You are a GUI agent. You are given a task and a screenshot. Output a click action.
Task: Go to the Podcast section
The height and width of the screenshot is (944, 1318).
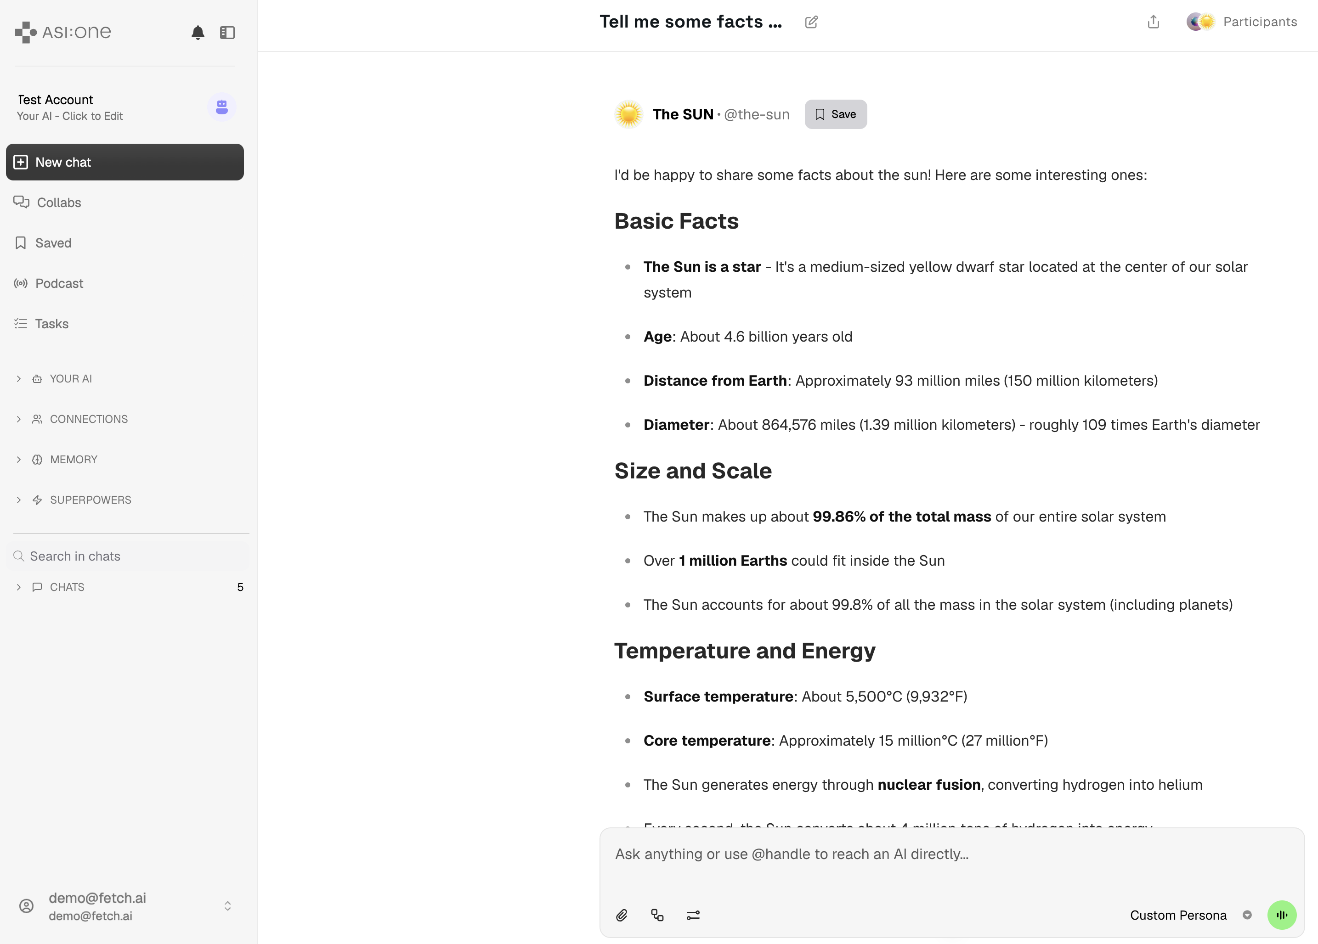tap(59, 283)
